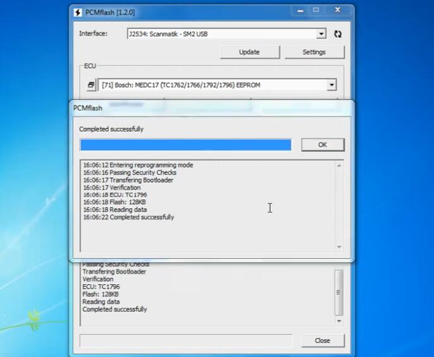434x357 pixels.
Task: Click the Settings button
Action: [314, 52]
